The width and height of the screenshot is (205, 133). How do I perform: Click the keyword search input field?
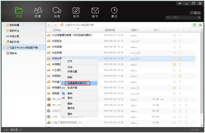pyautogui.click(x=182, y=17)
